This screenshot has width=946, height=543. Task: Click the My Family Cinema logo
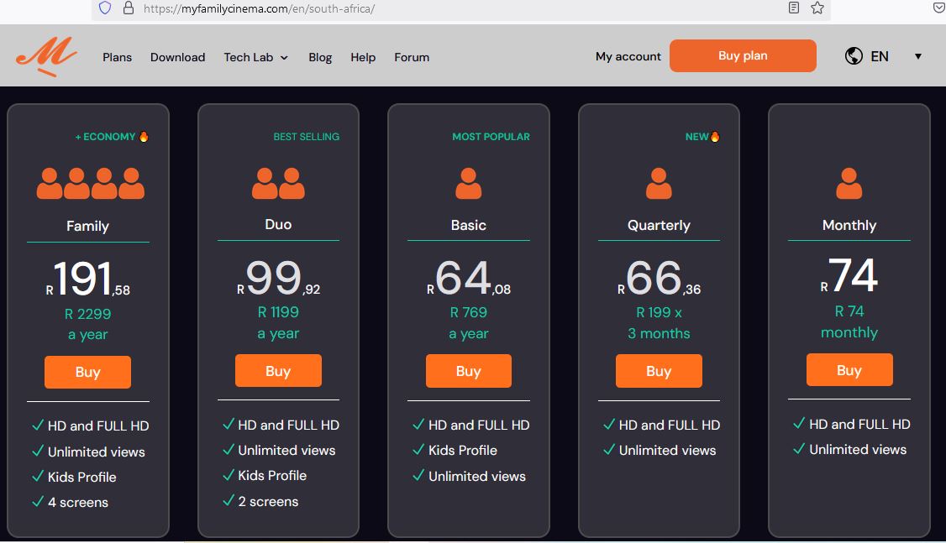click(x=46, y=57)
